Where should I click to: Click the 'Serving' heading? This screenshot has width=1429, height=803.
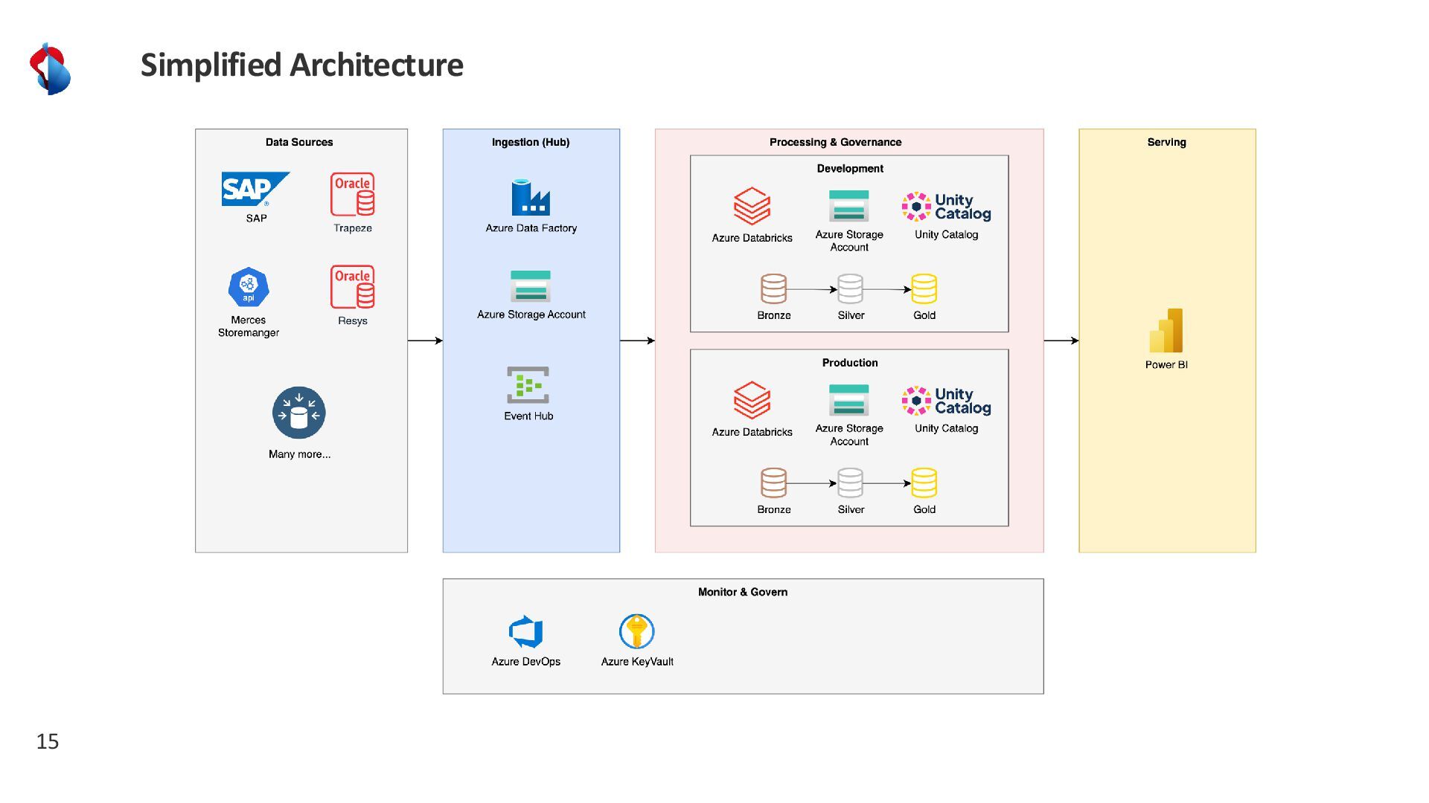[x=1166, y=142]
